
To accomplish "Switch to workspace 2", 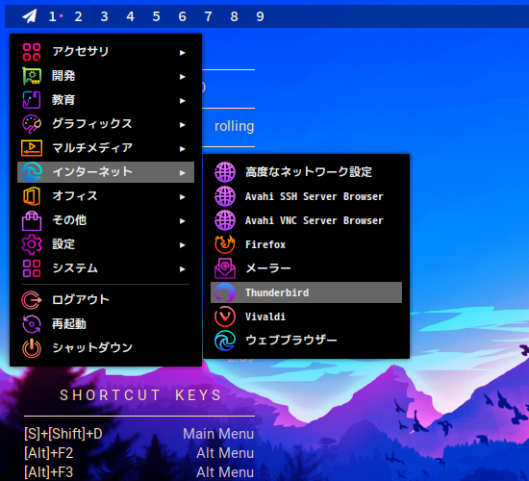I will click(78, 16).
